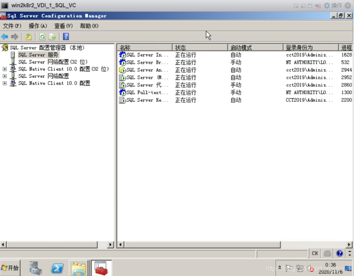Click process ID 2944 cell

point(346,70)
